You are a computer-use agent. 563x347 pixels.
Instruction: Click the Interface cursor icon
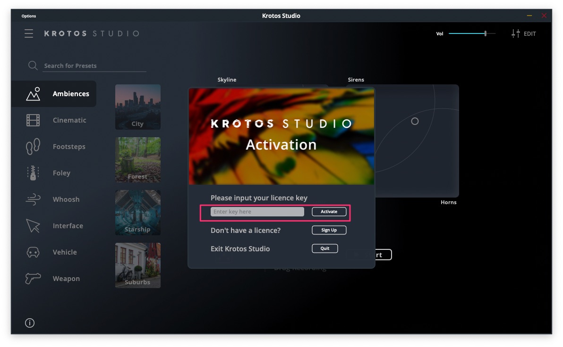pos(33,226)
